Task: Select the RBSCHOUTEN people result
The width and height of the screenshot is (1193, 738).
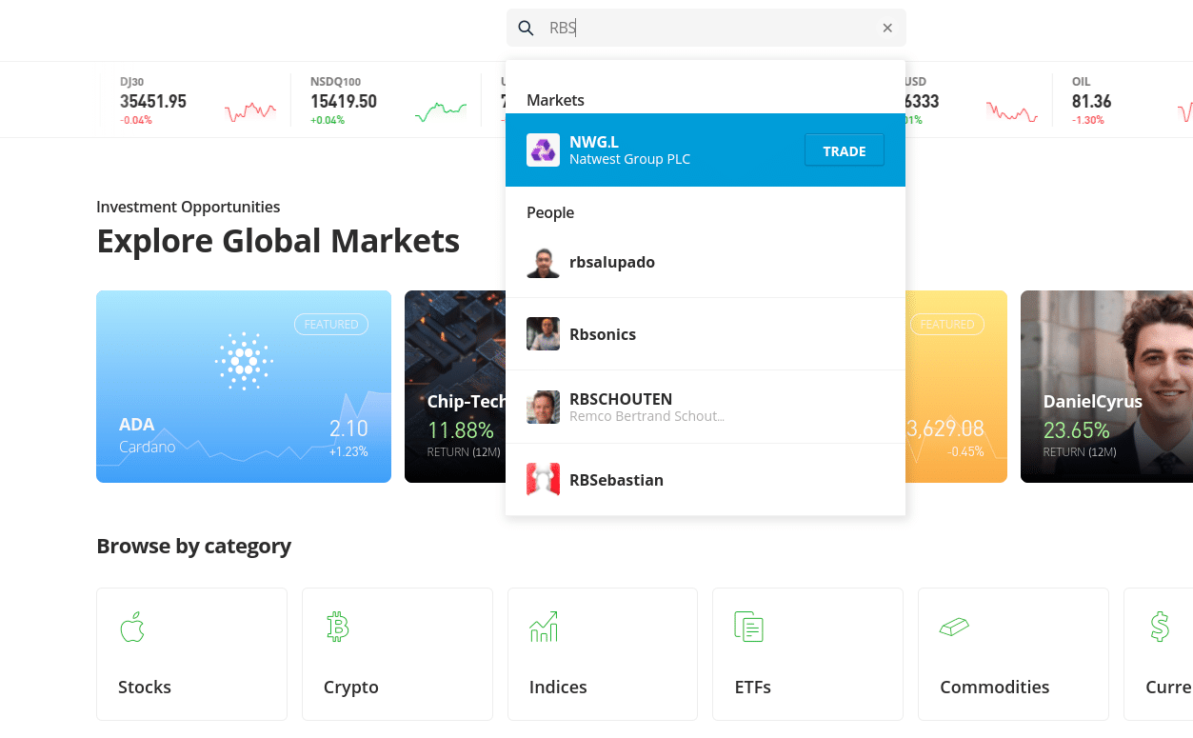Action: (706, 407)
